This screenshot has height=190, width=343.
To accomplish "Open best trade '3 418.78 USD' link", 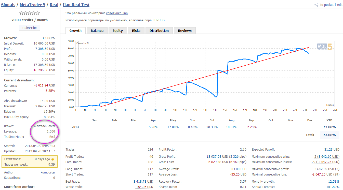I will [x=143, y=182].
